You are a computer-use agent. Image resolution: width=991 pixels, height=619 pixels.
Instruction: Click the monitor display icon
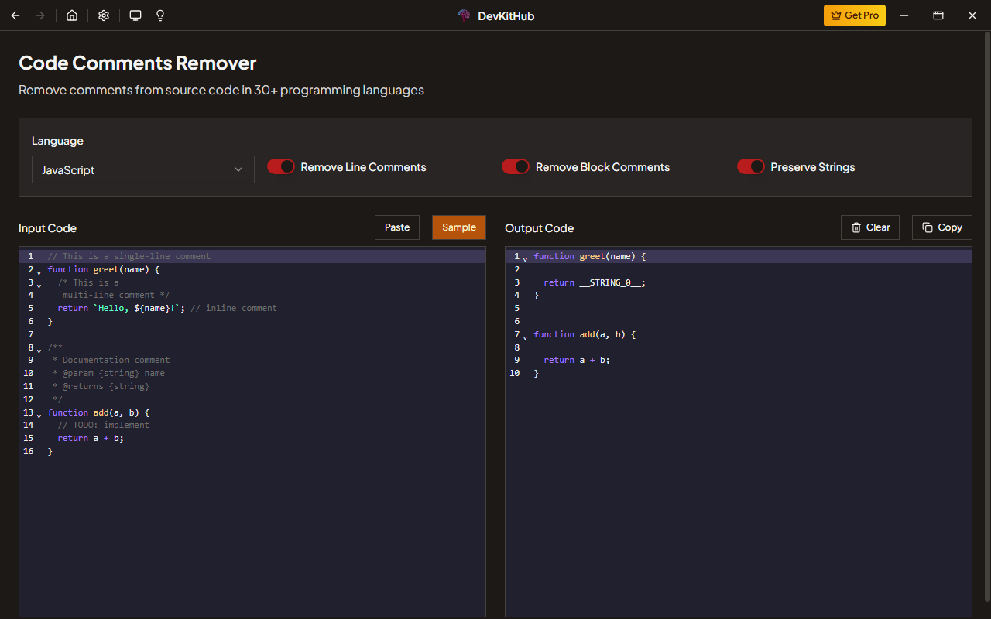tap(135, 15)
